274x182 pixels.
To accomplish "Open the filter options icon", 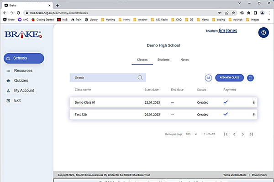I will point(250,78).
